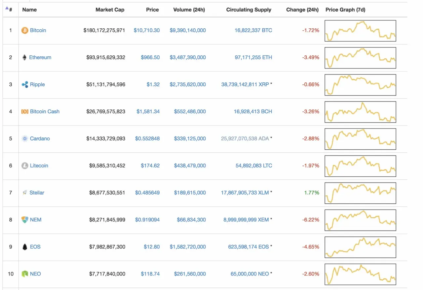The image size is (423, 290).
Task: Click Bitcoin price $10,710.30
Action: tap(147, 30)
